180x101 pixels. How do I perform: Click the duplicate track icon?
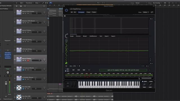(x=21, y=6)
